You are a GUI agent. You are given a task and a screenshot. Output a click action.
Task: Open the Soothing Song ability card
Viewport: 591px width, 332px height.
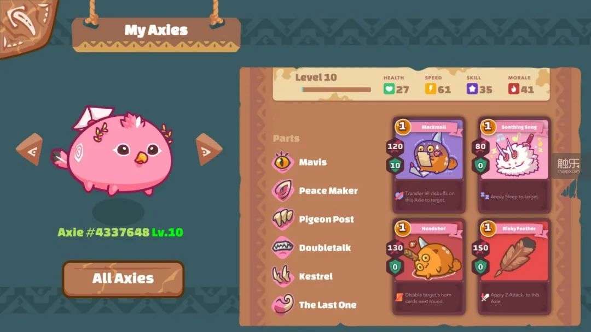coord(514,165)
